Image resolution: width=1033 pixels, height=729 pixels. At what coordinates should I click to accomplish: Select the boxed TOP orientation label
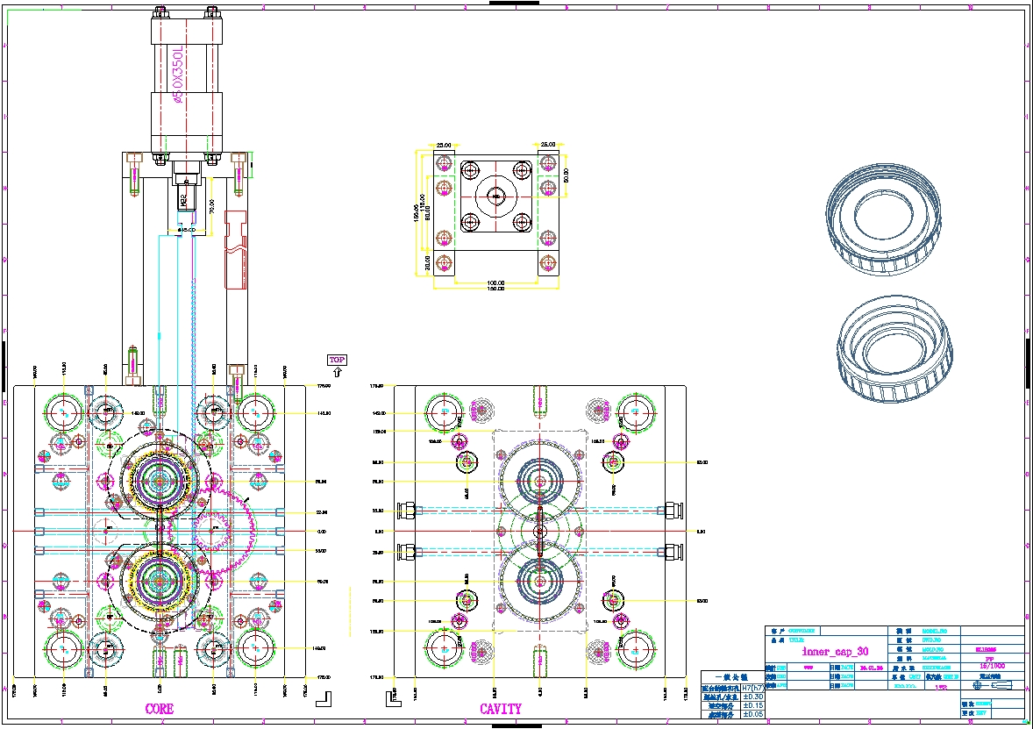[337, 360]
